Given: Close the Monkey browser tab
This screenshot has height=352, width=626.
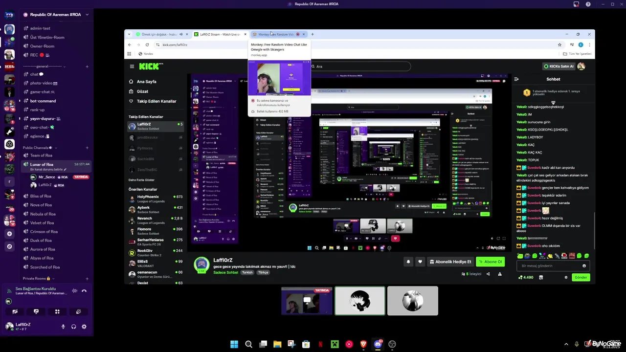Looking at the screenshot, I should (304, 34).
